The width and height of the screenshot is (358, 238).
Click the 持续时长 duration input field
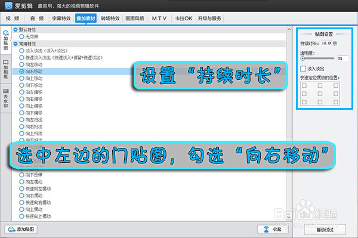[x=326, y=44]
